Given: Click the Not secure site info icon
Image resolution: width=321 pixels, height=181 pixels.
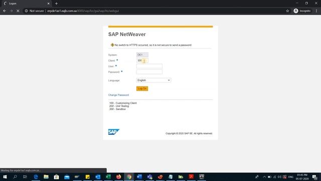Looking at the screenshot, I should tap(26, 11).
